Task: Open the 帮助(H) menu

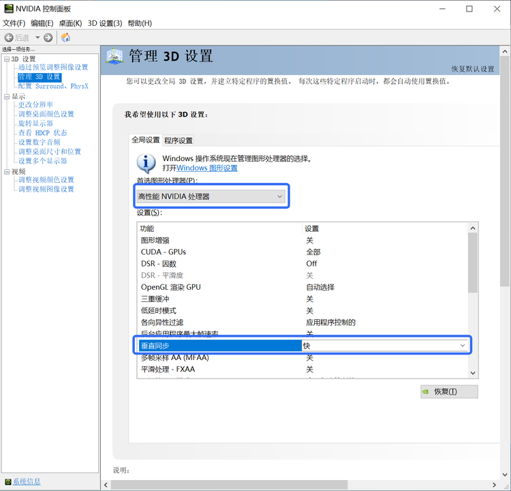Action: click(x=140, y=23)
